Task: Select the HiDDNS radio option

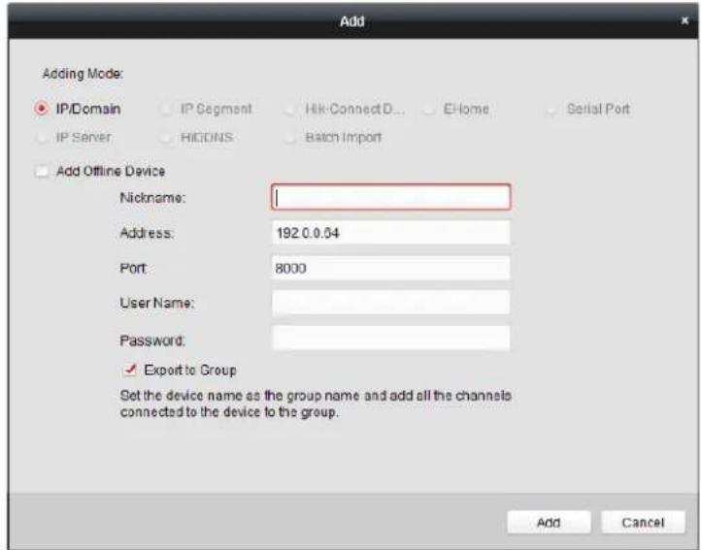Action: tap(166, 138)
